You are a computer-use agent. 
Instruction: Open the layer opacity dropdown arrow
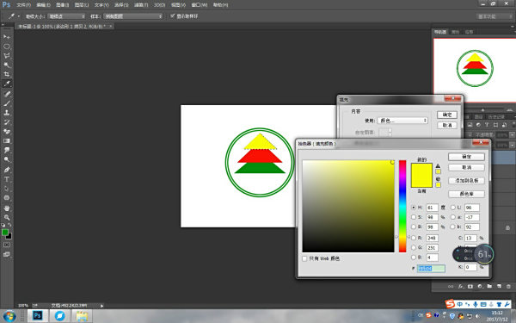(x=512, y=135)
